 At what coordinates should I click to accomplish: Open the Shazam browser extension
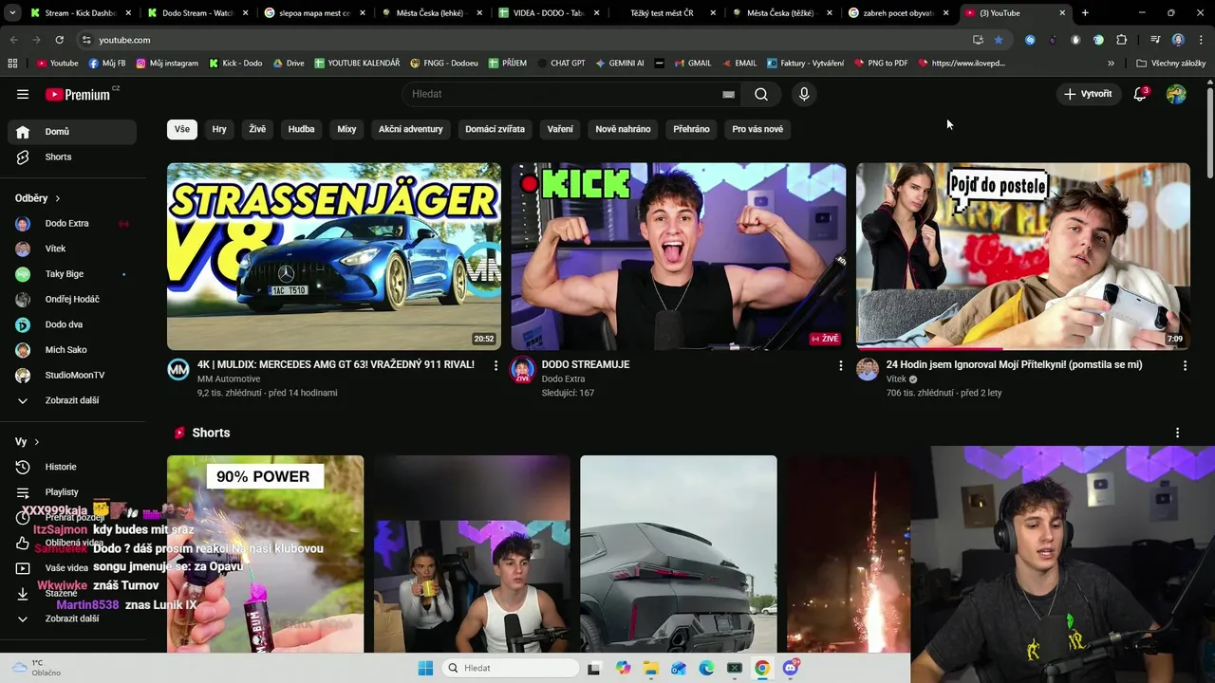(1030, 40)
